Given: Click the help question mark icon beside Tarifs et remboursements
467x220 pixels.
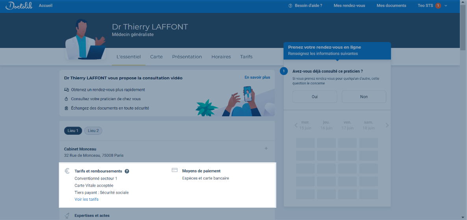Looking at the screenshot, I should point(127,171).
